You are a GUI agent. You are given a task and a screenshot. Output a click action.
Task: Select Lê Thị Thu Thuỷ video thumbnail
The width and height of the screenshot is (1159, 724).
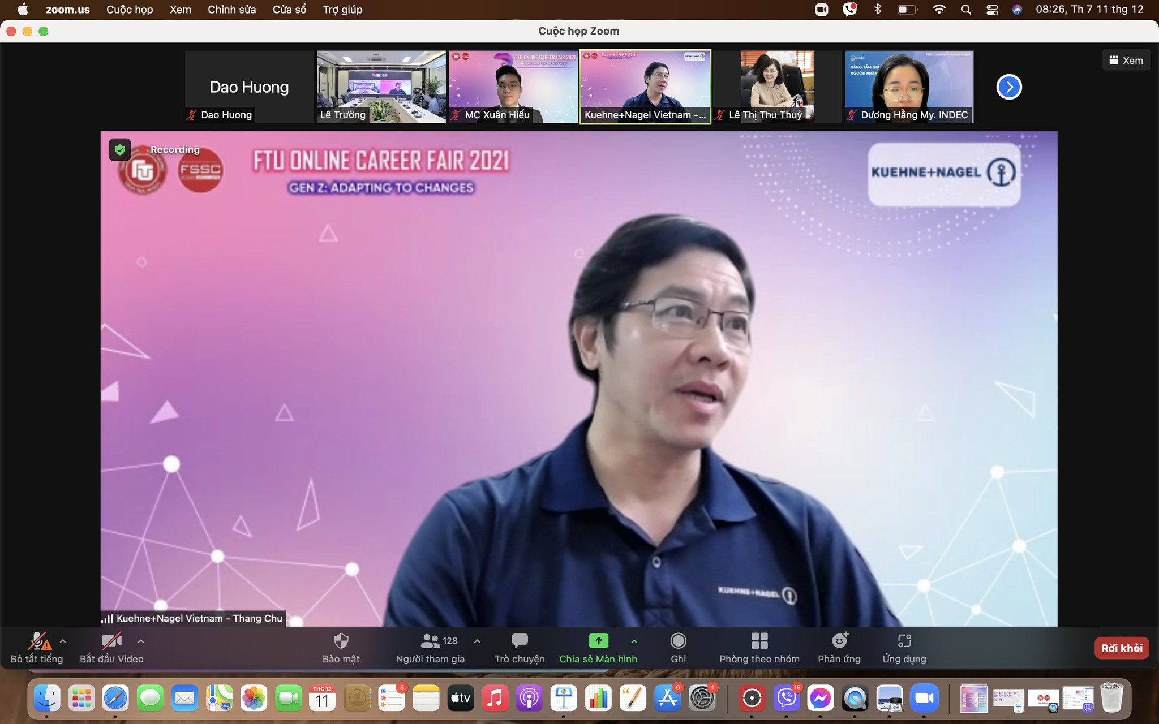pyautogui.click(x=777, y=87)
